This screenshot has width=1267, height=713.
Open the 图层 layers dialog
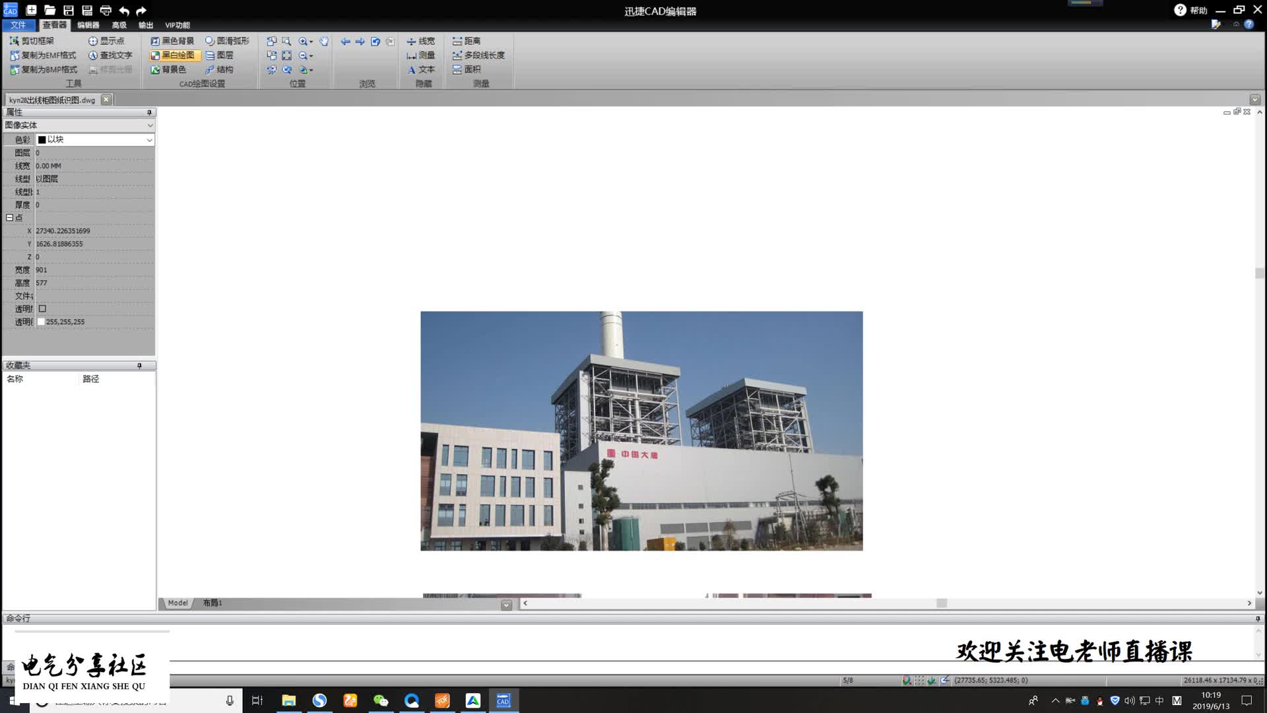click(x=219, y=55)
